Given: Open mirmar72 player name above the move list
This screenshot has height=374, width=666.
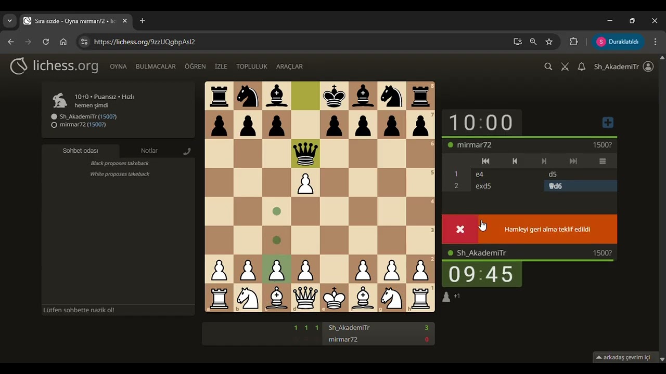Looking at the screenshot, I should click(x=474, y=145).
